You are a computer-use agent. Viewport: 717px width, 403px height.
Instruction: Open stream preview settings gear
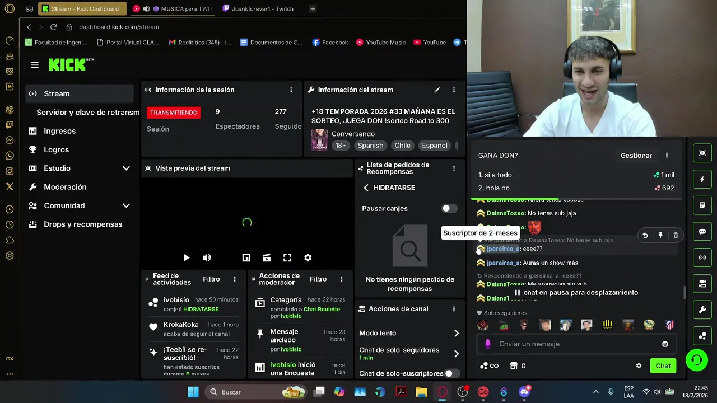pyautogui.click(x=308, y=257)
